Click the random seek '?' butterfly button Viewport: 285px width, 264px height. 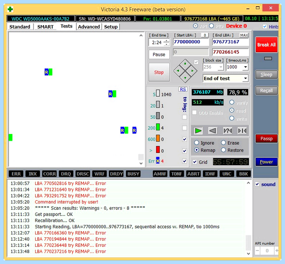[228, 131]
